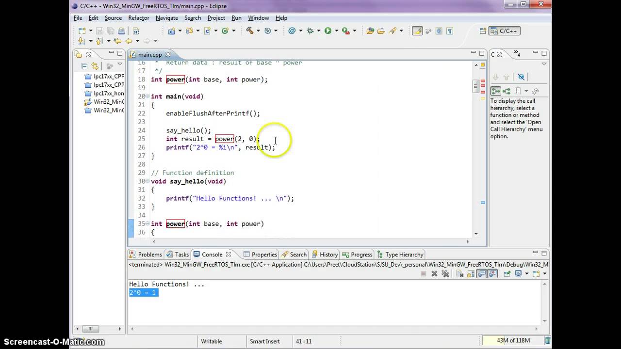Click the binary build icon labeled 010
Viewport: 621px width, 349px height.
click(x=136, y=31)
